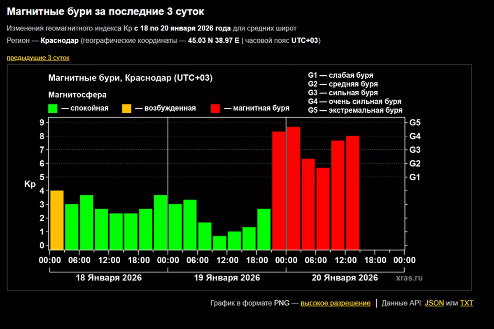
Task: Select the last red bar on 20 January
Action: (x=352, y=192)
